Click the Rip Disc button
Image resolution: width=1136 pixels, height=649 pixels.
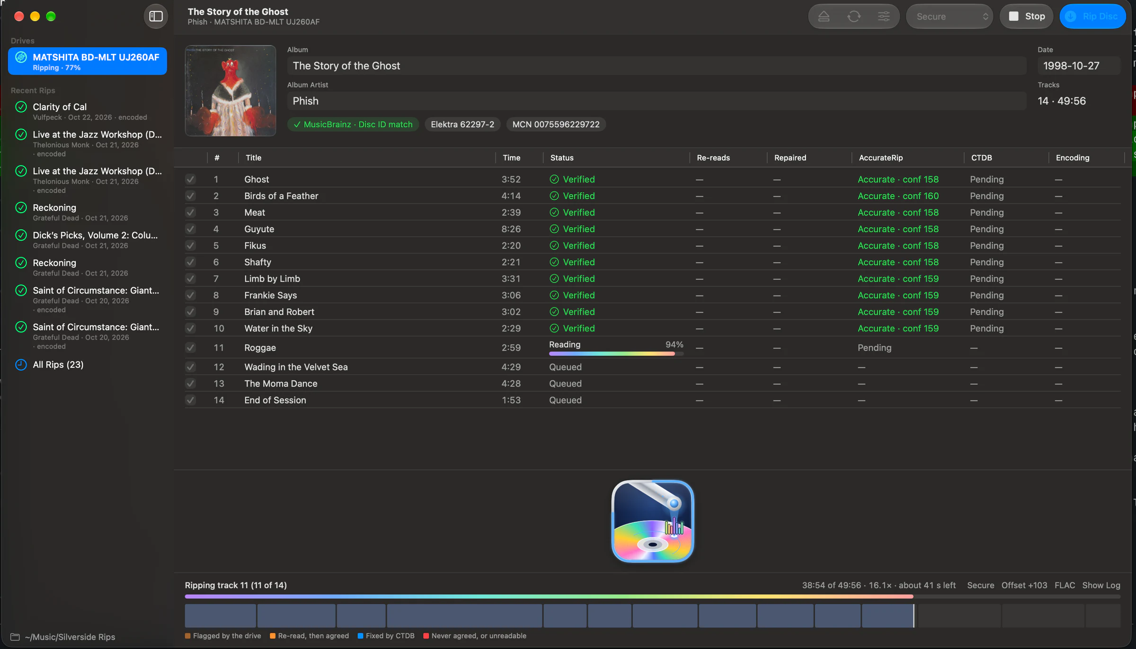pos(1092,17)
